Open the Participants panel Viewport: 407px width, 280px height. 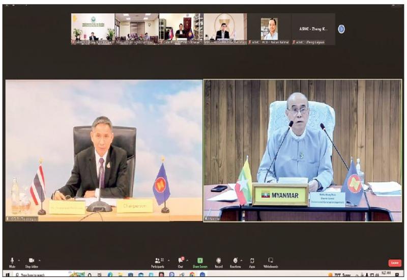click(x=157, y=261)
